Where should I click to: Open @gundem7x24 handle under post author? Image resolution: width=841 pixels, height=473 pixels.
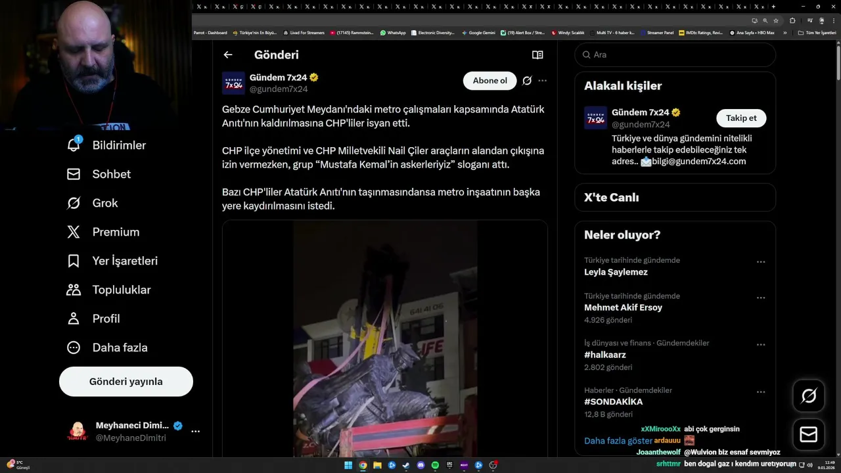(x=279, y=89)
